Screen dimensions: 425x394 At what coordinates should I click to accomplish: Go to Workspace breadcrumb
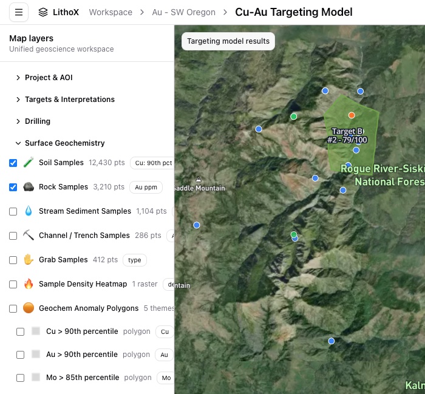pyautogui.click(x=110, y=12)
